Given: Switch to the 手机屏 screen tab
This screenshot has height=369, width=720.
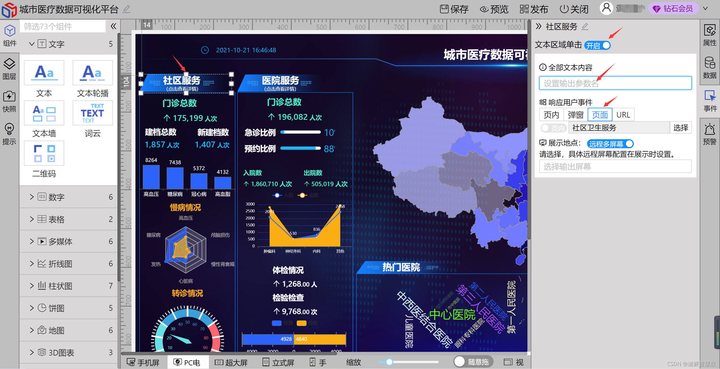Looking at the screenshot, I should click(143, 362).
